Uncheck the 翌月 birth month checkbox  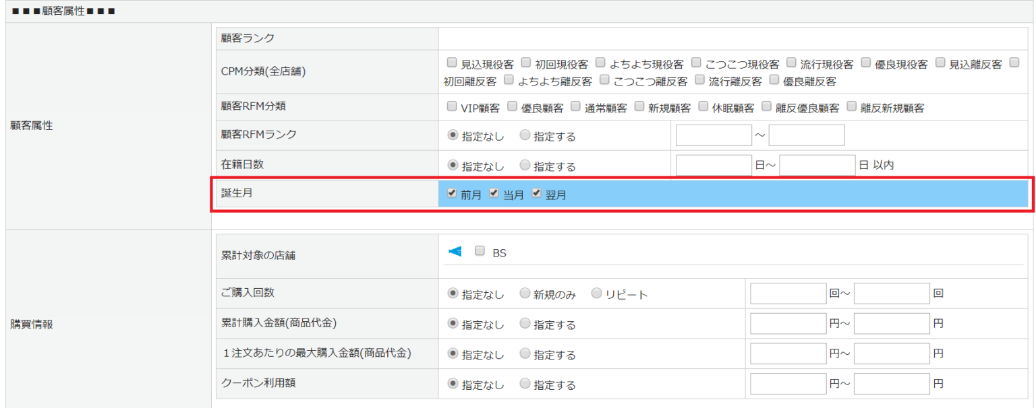pyautogui.click(x=536, y=193)
